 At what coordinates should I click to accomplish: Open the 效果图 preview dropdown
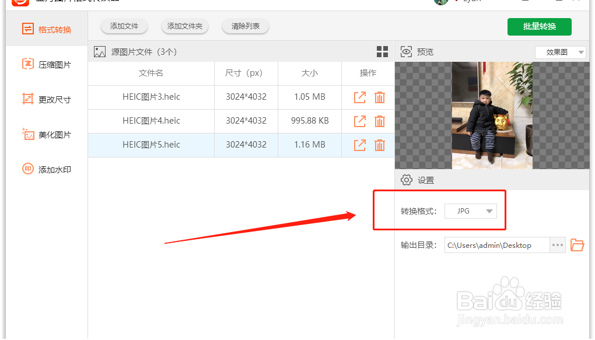(560, 52)
